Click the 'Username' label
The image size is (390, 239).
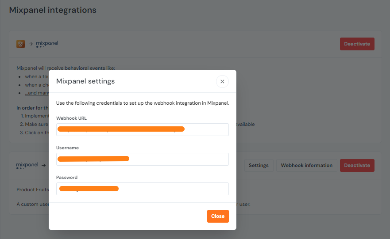pos(67,148)
